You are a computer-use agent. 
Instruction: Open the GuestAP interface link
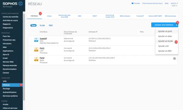coord(43,38)
